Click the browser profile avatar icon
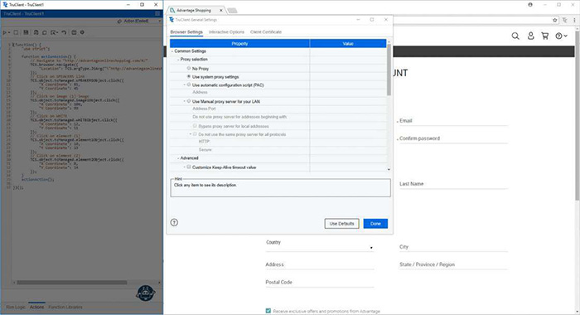 [530, 5]
